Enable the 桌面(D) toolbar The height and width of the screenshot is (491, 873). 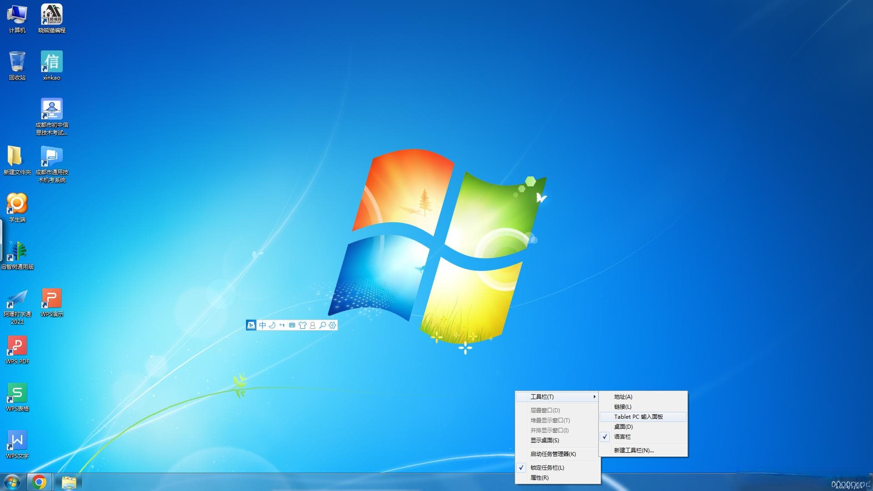[643, 427]
